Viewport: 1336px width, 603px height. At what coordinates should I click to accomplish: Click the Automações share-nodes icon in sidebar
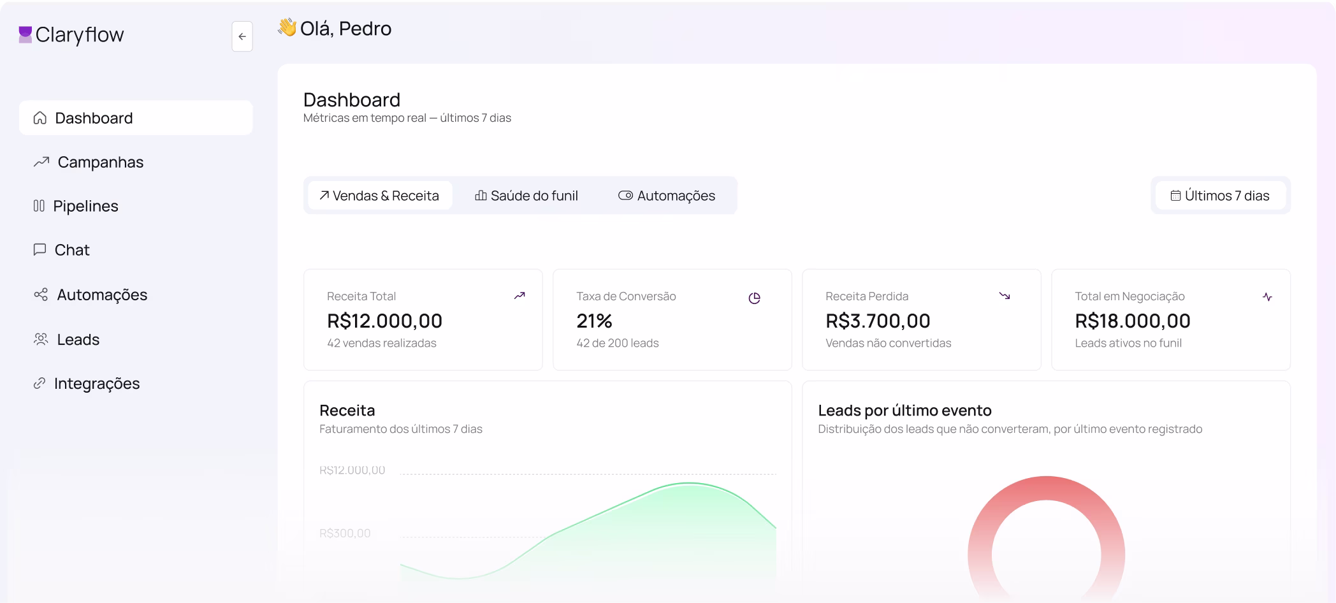(x=41, y=294)
